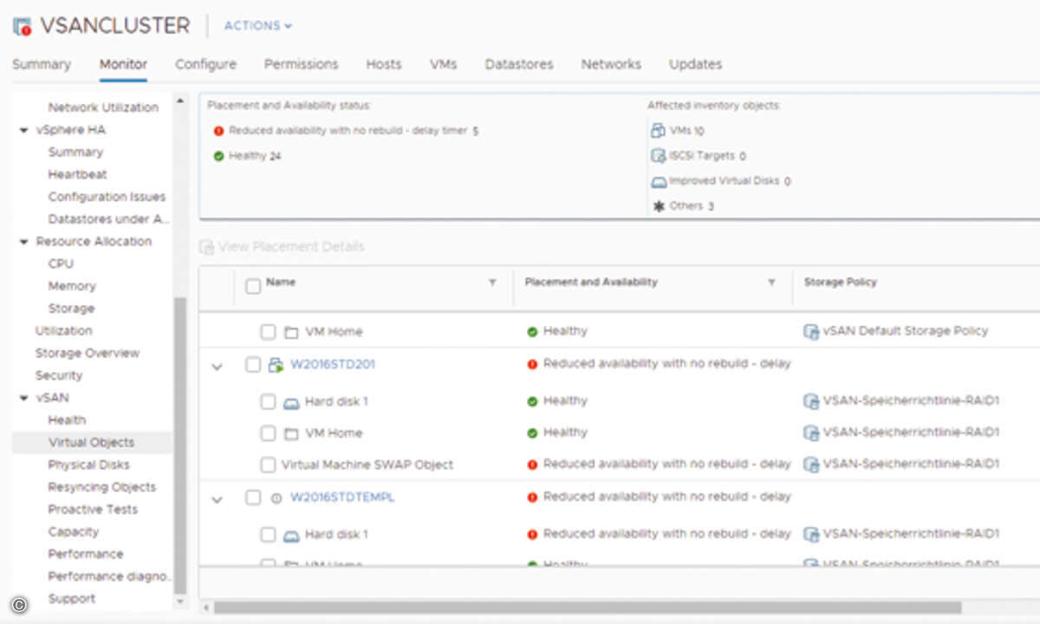Go to the Hosts tab
Screen dimensions: 1040x624
(x=384, y=64)
